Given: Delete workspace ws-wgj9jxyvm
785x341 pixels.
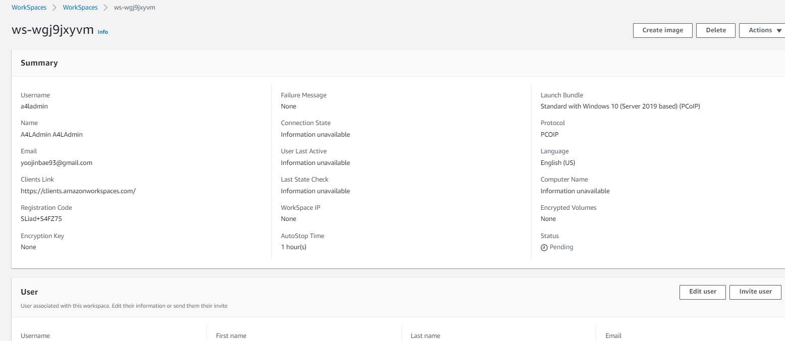Looking at the screenshot, I should click(x=715, y=30).
